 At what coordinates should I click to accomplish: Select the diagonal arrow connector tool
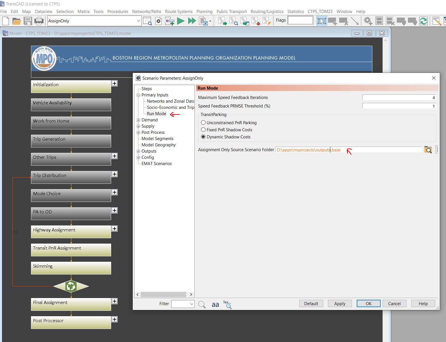click(x=355, y=21)
